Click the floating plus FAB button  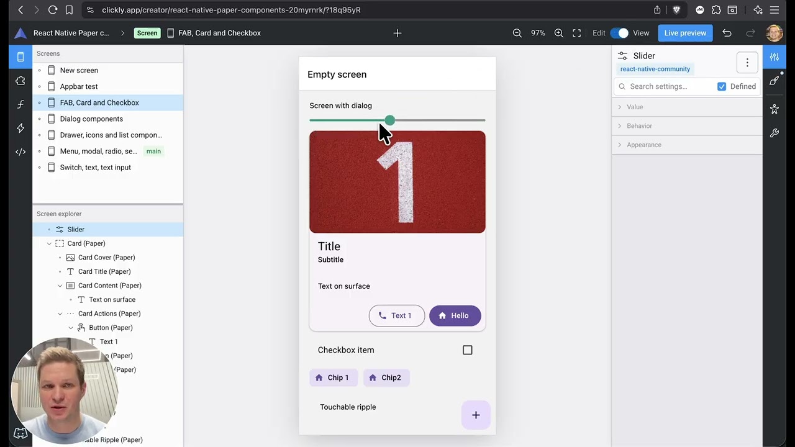(476, 415)
